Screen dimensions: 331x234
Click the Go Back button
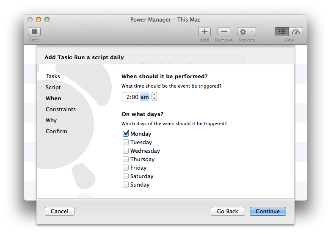[x=228, y=211]
